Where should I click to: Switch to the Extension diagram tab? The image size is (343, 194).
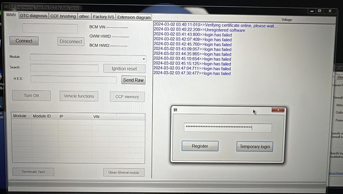pos(134,17)
